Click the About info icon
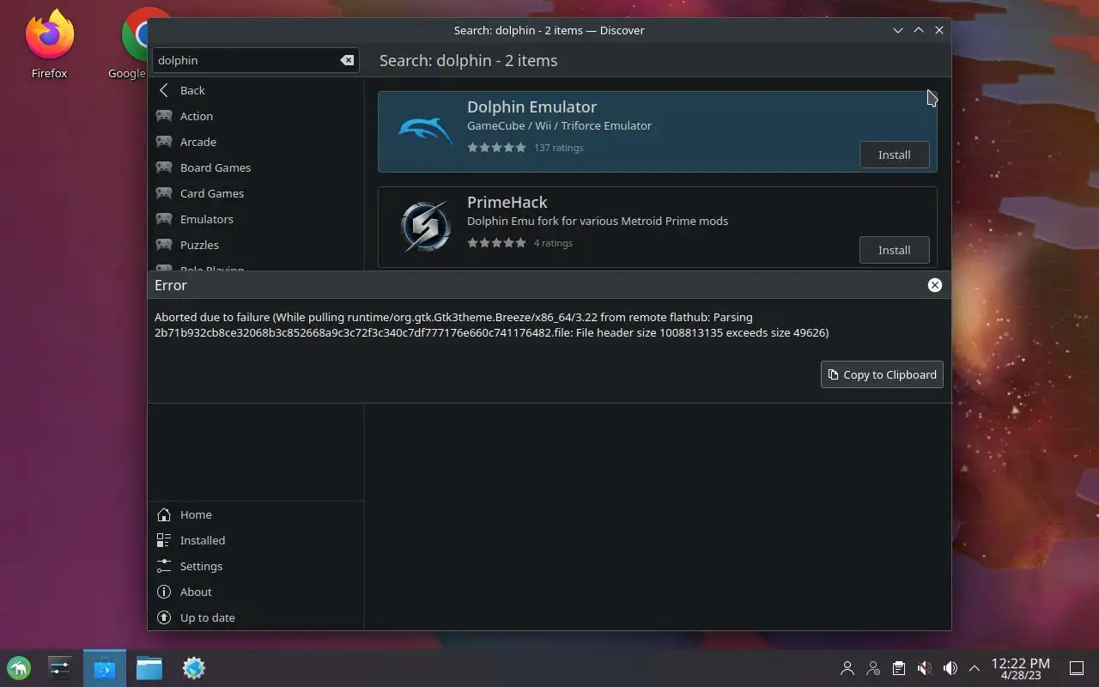The height and width of the screenshot is (687, 1099). 164,592
